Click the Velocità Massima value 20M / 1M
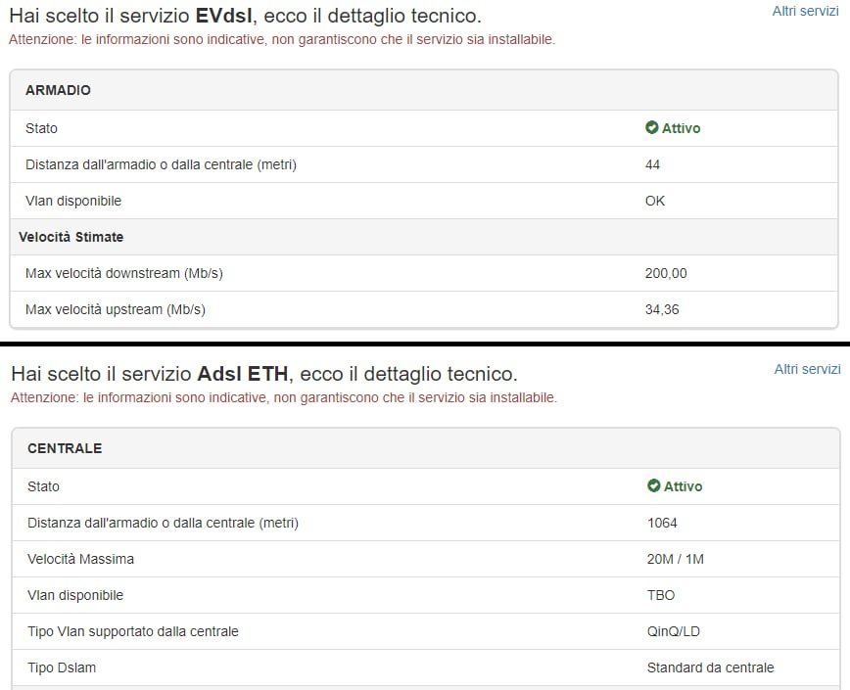Image resolution: width=850 pixels, height=690 pixels. 676,559
